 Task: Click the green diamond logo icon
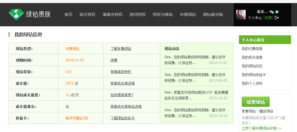coord(16,14)
